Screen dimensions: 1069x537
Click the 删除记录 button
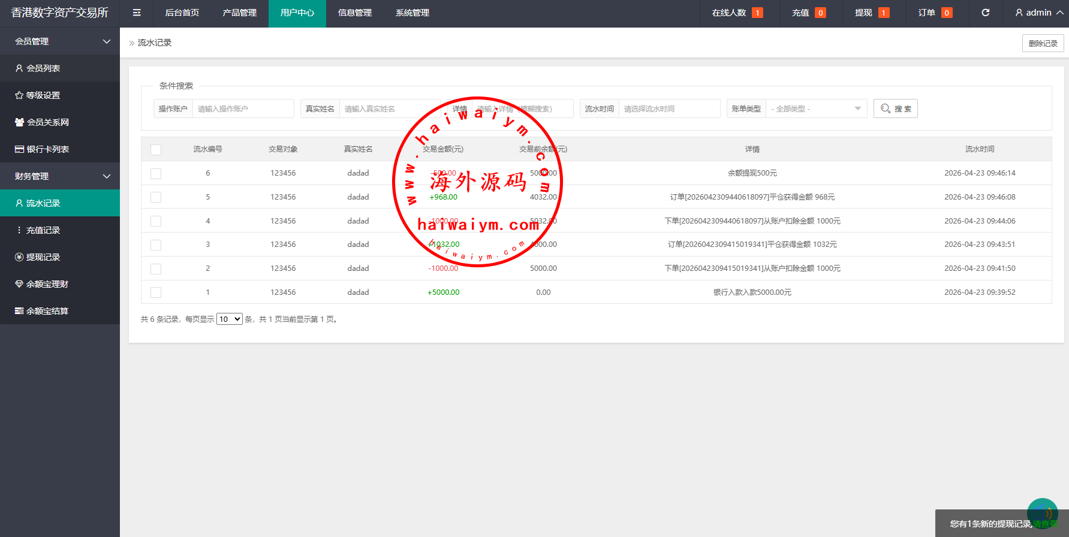1043,43
